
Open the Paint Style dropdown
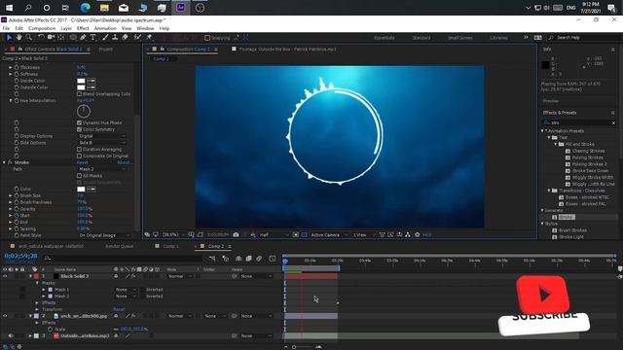pyautogui.click(x=104, y=235)
